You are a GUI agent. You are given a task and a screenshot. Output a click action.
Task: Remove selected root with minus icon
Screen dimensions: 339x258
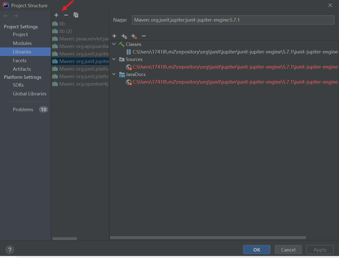coord(144,36)
